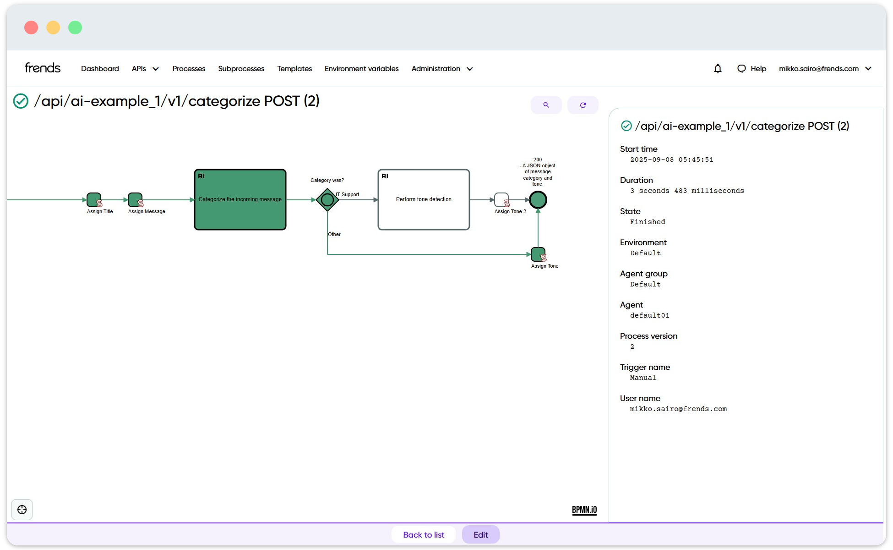Expand the APIs dropdown menu
The image size is (893, 550).
point(145,69)
